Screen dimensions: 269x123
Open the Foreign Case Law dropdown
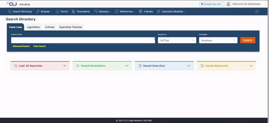(x=212, y=4)
